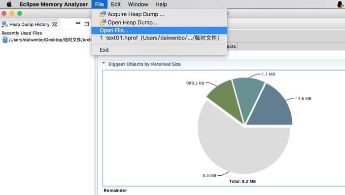Choose Open Heap Dump menu entry

159,23
